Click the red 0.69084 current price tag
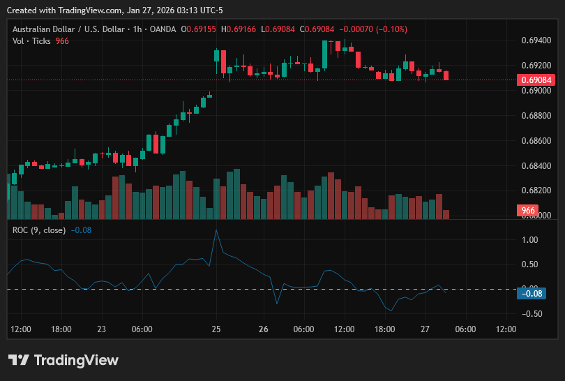Image resolution: width=565 pixels, height=381 pixels. (x=536, y=80)
